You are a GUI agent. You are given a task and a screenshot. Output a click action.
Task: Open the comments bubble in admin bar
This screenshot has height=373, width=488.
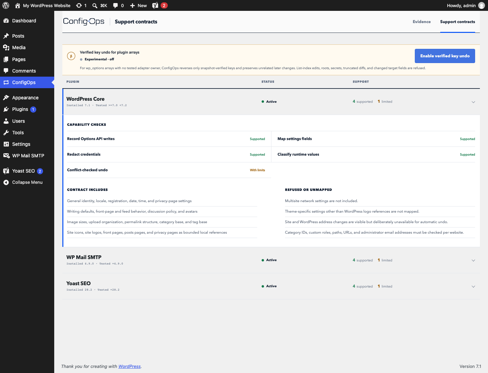(116, 5)
